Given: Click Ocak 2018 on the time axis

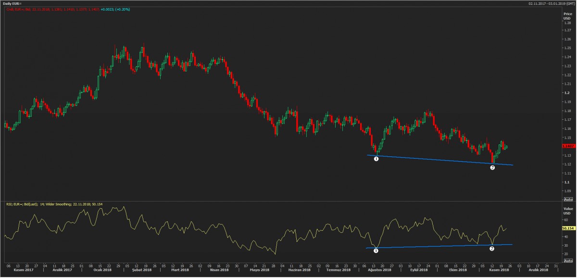Looking at the screenshot, I should (102, 270).
